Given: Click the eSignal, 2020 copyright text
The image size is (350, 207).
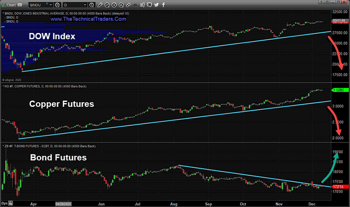Looking at the screenshot, I should [x=12, y=80].
